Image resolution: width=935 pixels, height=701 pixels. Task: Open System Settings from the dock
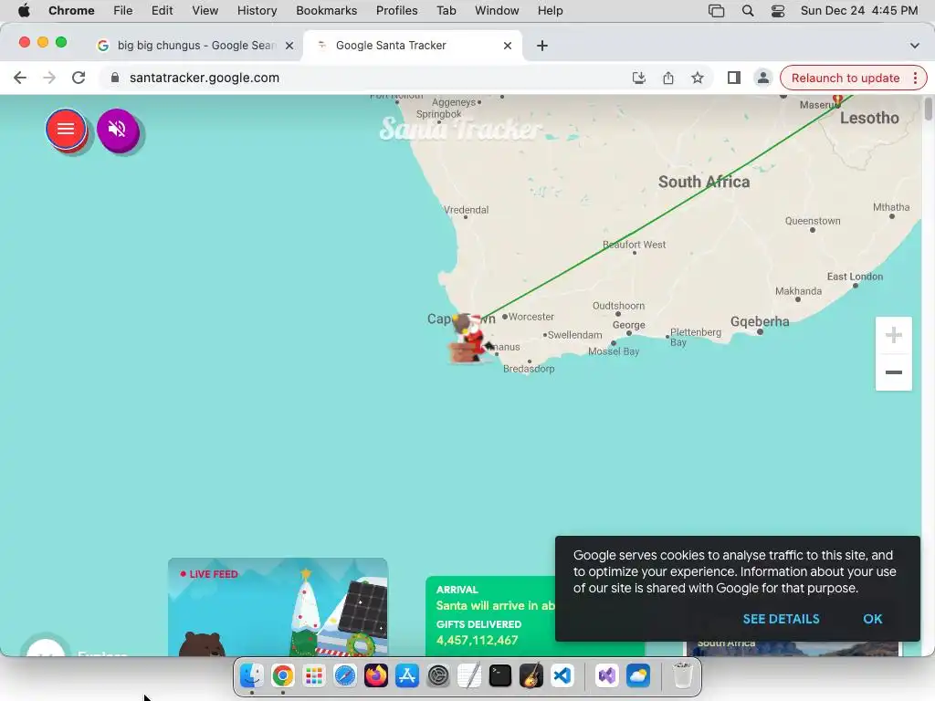[x=437, y=676]
